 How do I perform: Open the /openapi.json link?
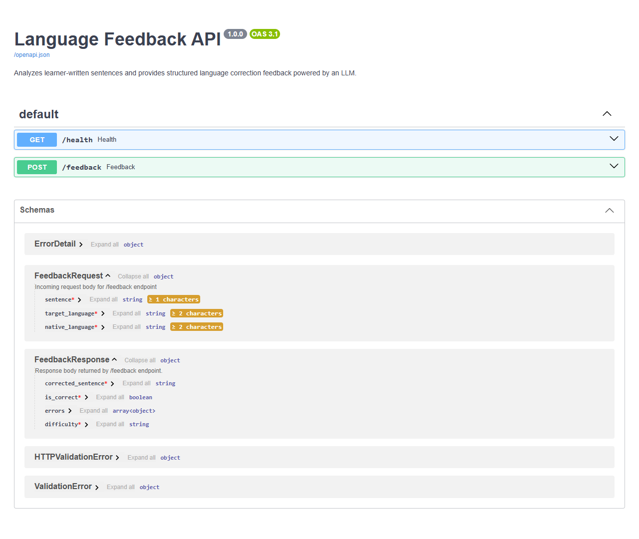pyautogui.click(x=32, y=55)
